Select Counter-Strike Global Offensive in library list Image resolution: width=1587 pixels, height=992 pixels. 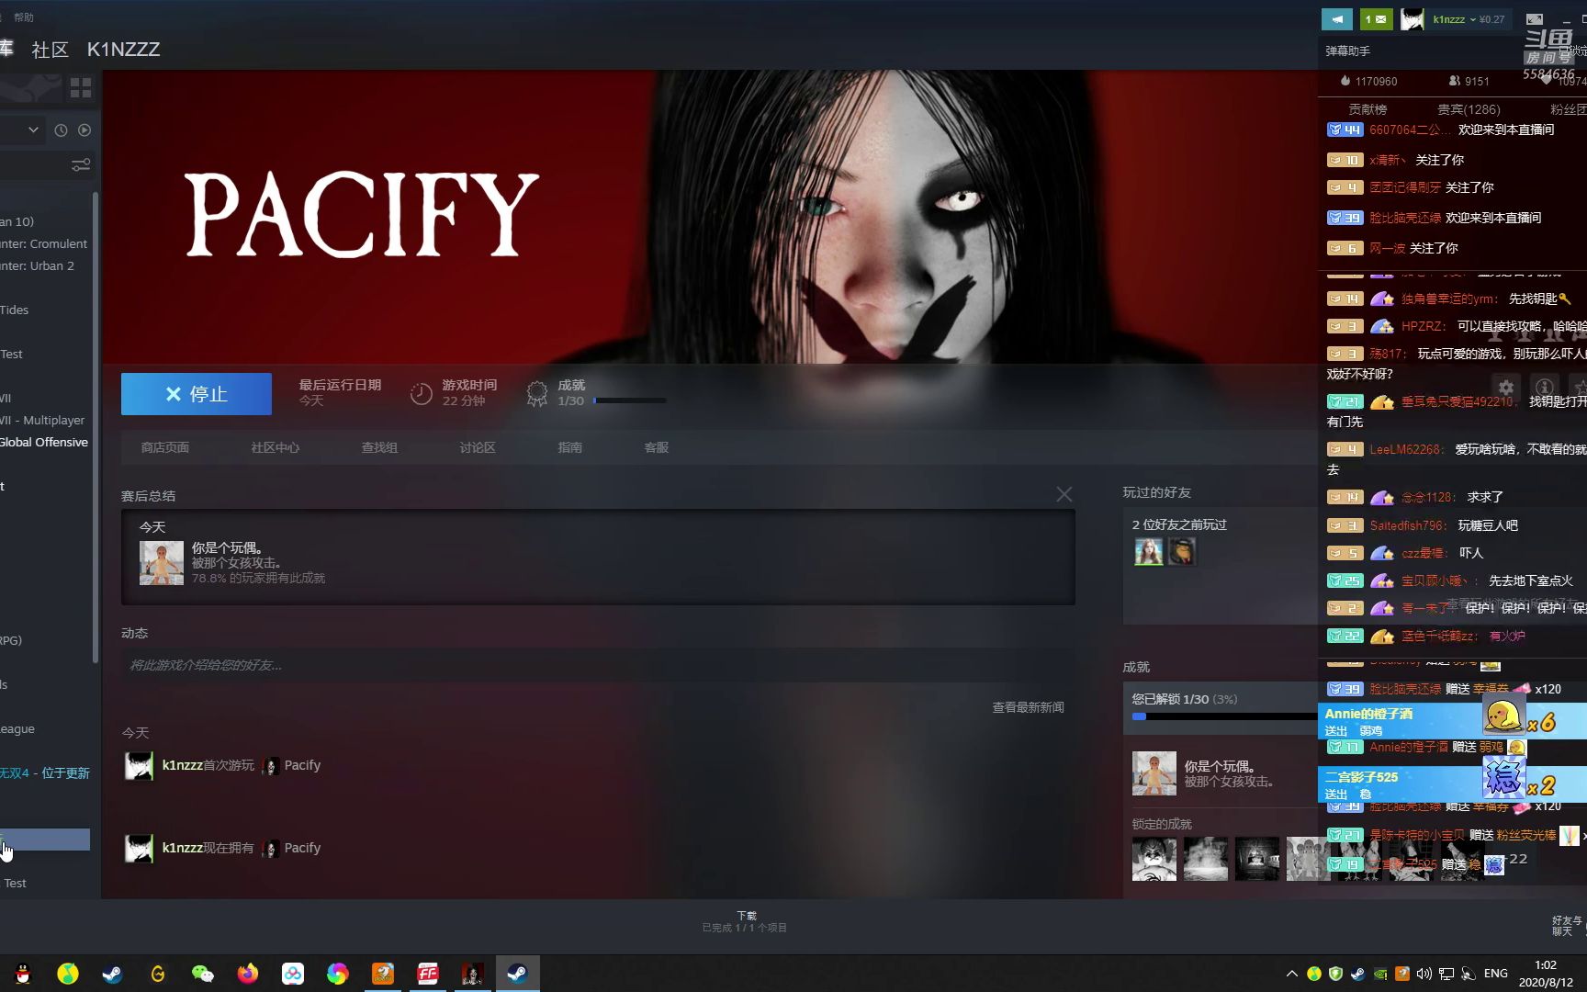[x=44, y=443]
